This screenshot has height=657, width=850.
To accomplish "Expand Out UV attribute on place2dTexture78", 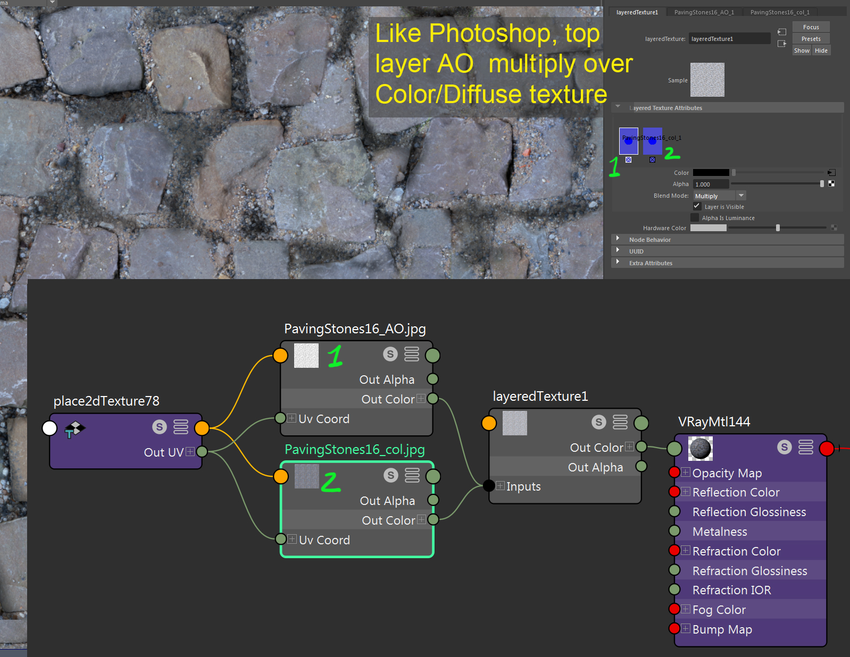I will pyautogui.click(x=190, y=452).
